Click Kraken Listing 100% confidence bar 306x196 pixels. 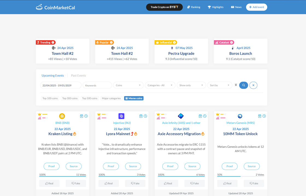click(63, 176)
